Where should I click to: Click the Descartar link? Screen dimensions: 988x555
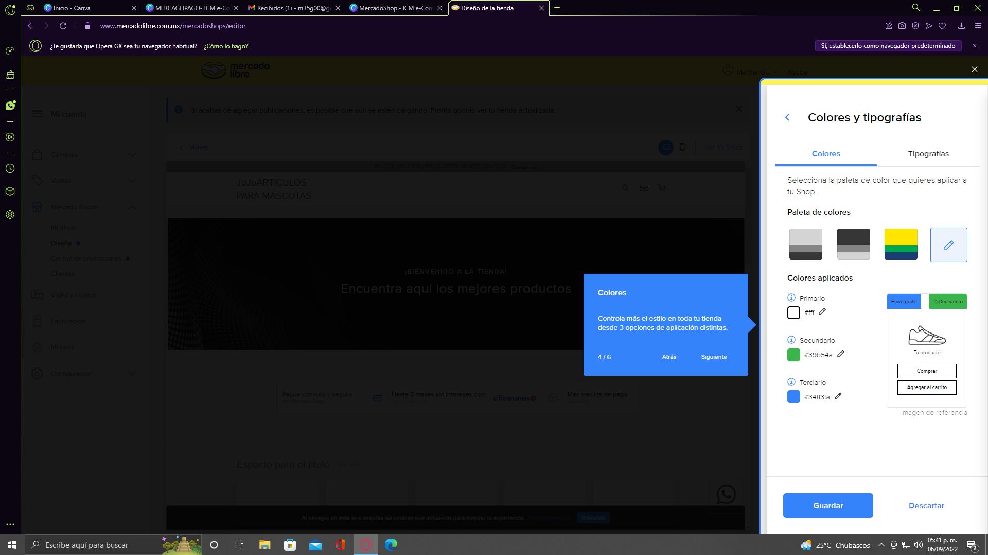926,506
